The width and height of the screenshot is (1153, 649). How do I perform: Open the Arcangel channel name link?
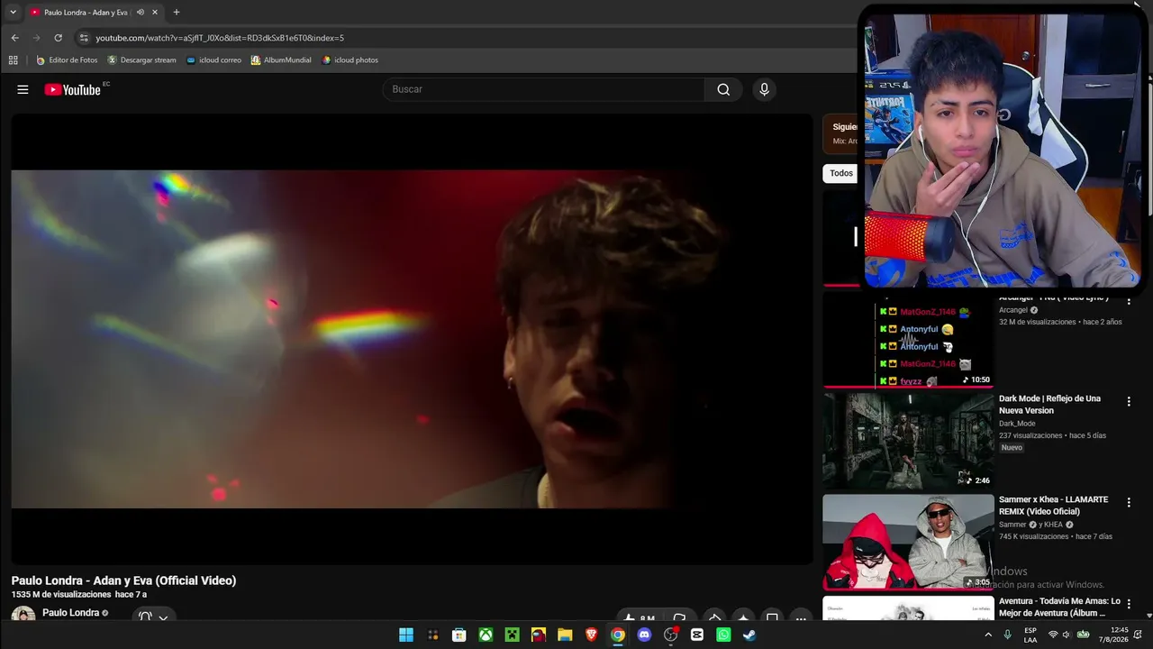(1013, 310)
